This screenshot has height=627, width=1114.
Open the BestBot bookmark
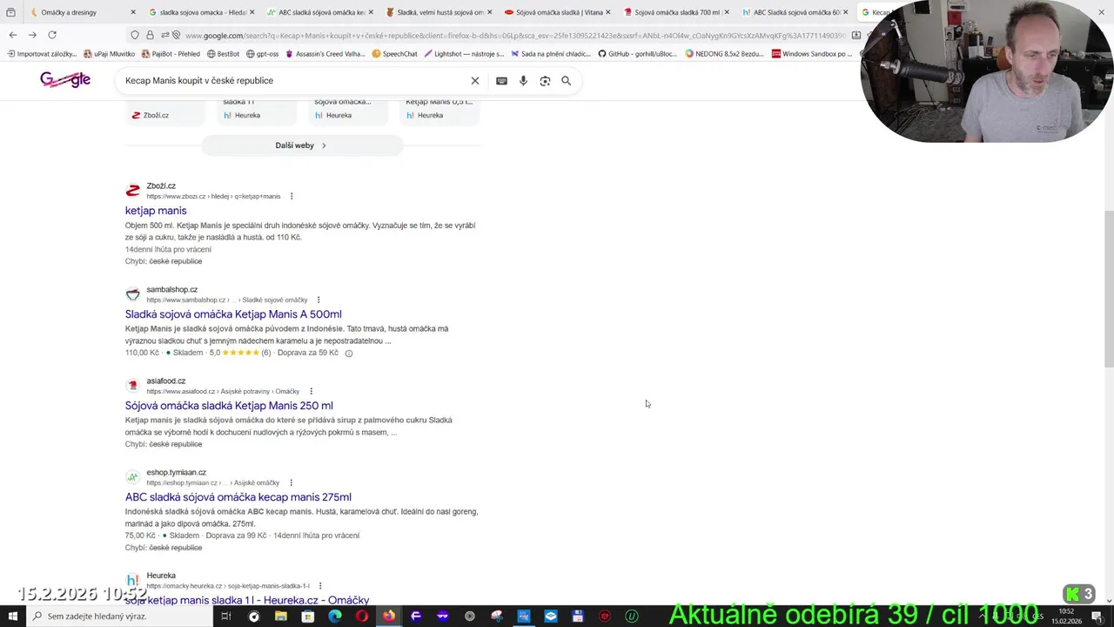223,54
